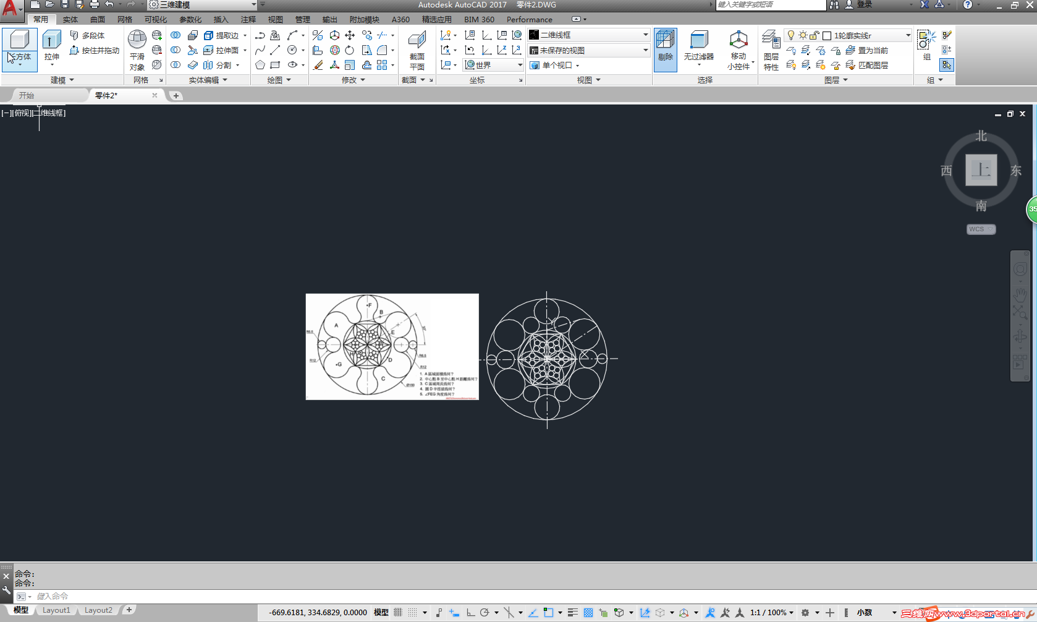Screen dimensions: 1037x622
Task: Click Extract Edges (提取边) icon
Action: click(209, 35)
